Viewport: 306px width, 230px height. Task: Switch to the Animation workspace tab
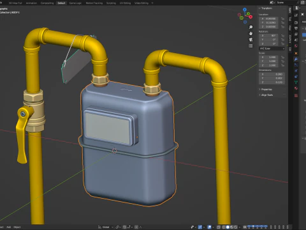tap(31, 3)
